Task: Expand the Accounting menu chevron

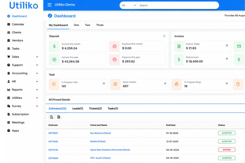Action: (x=37, y=73)
